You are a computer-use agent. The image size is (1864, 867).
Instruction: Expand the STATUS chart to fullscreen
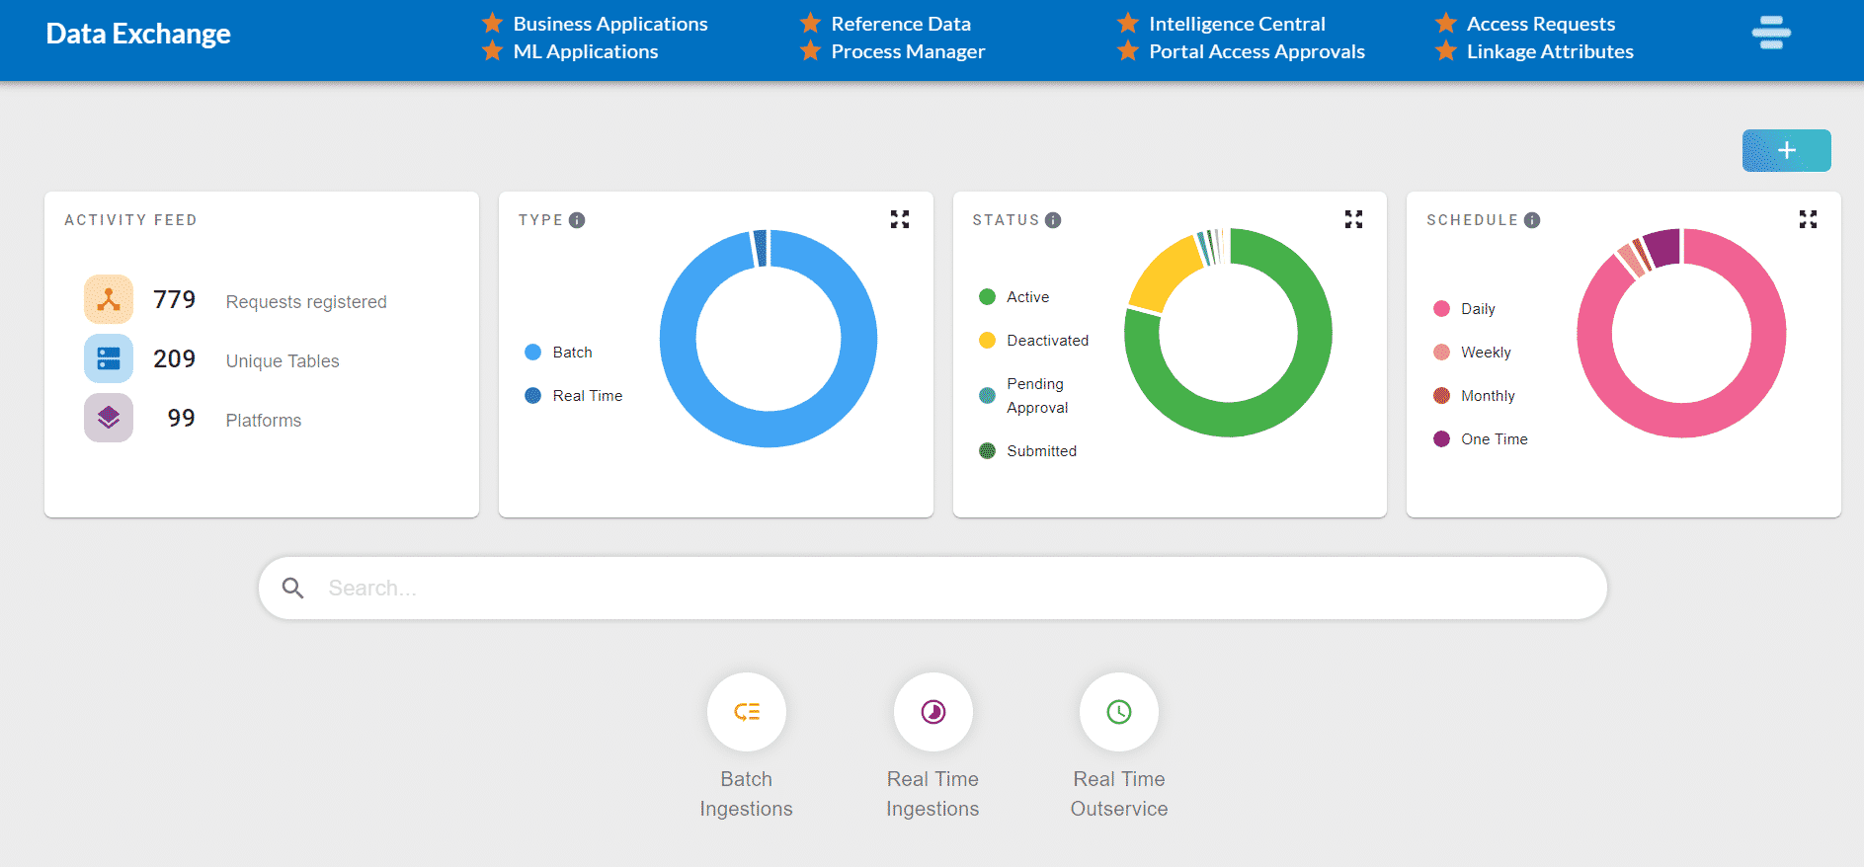pyautogui.click(x=1353, y=219)
